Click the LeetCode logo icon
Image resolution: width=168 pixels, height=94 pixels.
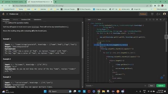coord(3,14)
